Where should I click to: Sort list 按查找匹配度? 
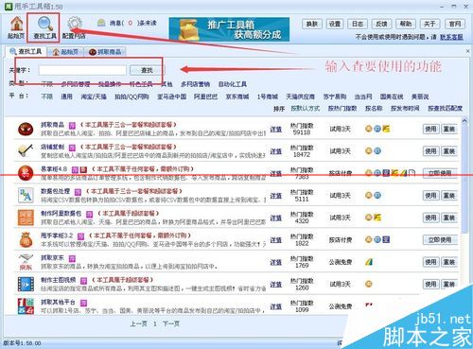point(445,108)
